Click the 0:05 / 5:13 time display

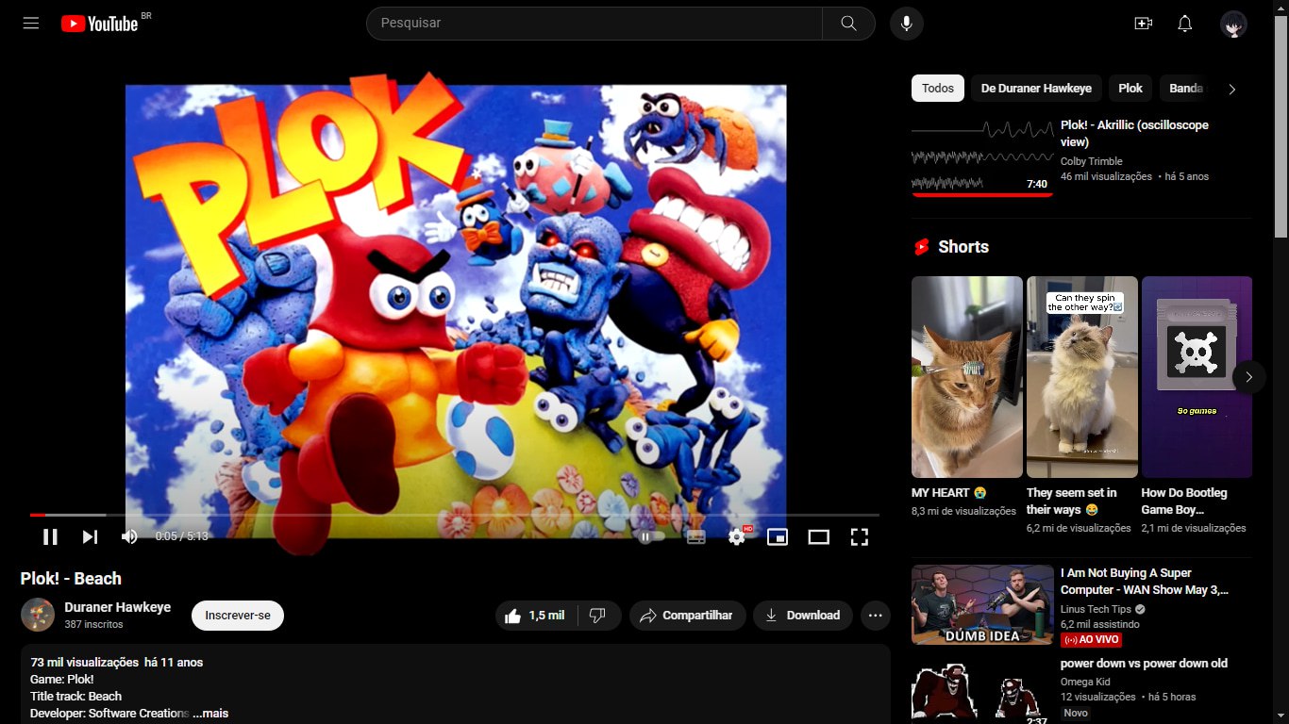click(x=181, y=536)
